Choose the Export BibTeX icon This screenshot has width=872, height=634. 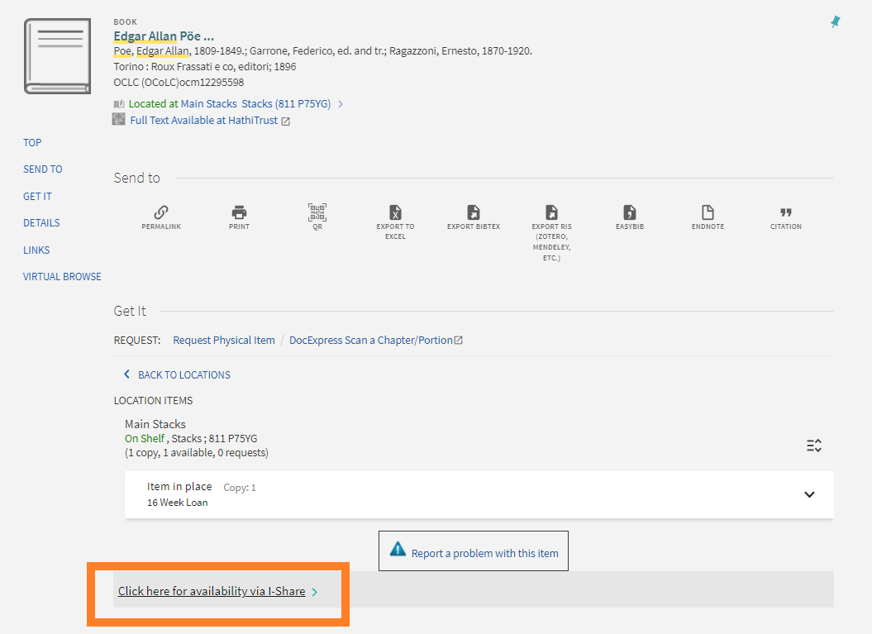pyautogui.click(x=474, y=212)
